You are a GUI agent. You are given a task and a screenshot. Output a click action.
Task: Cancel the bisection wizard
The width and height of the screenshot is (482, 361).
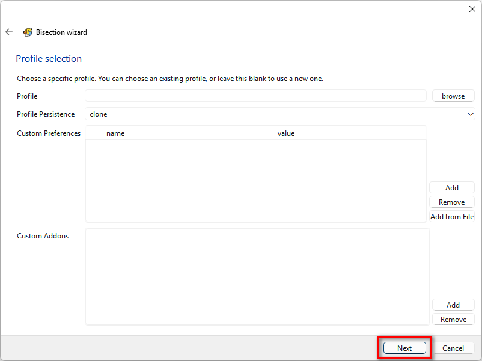point(453,348)
